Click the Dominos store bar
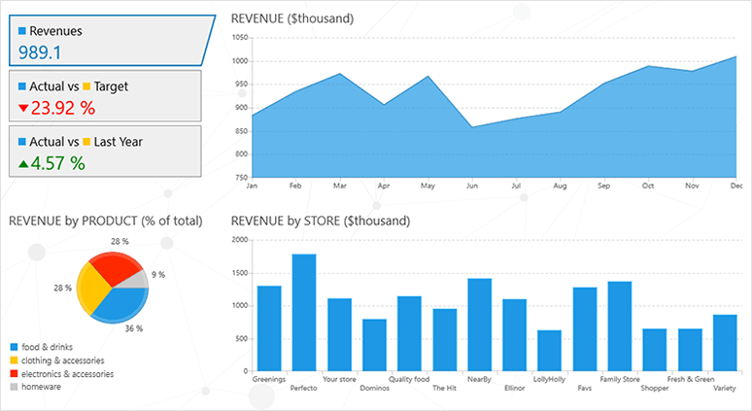Image resolution: width=752 pixels, height=411 pixels. (x=375, y=345)
